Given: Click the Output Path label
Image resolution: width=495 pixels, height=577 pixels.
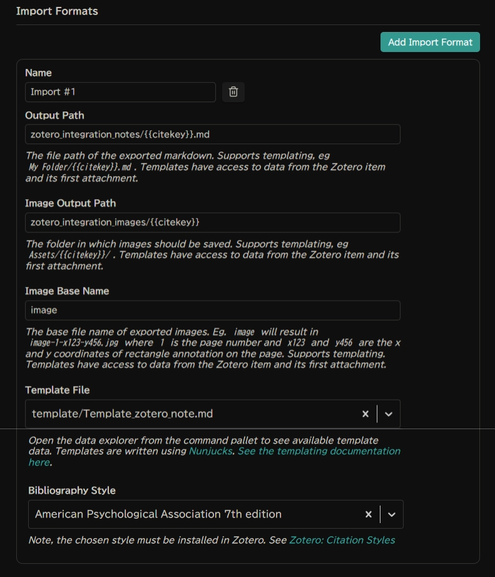Looking at the screenshot, I should [x=54, y=115].
